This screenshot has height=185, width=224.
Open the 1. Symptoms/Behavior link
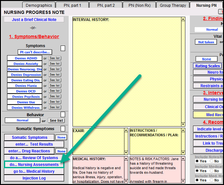(x=34, y=36)
